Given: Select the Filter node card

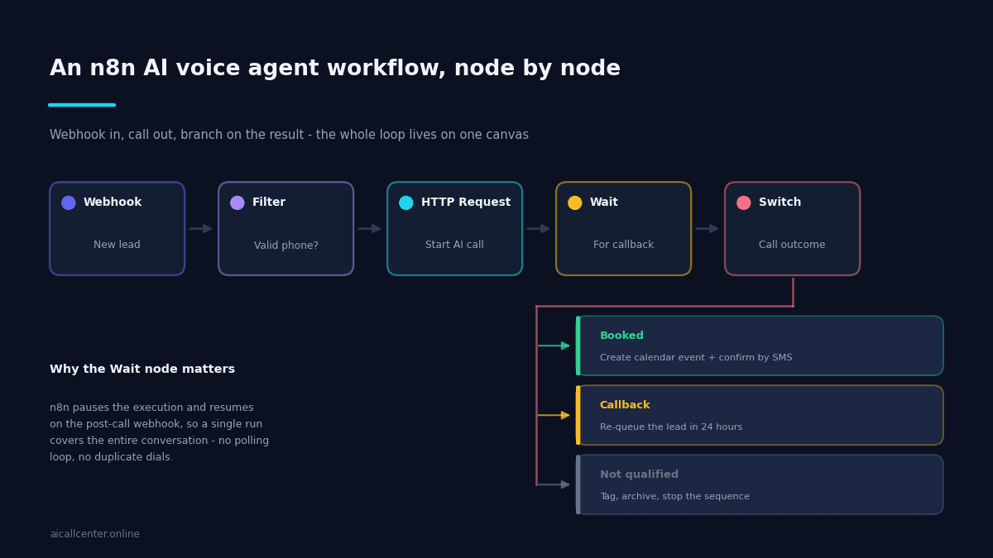Looking at the screenshot, I should click(286, 229).
